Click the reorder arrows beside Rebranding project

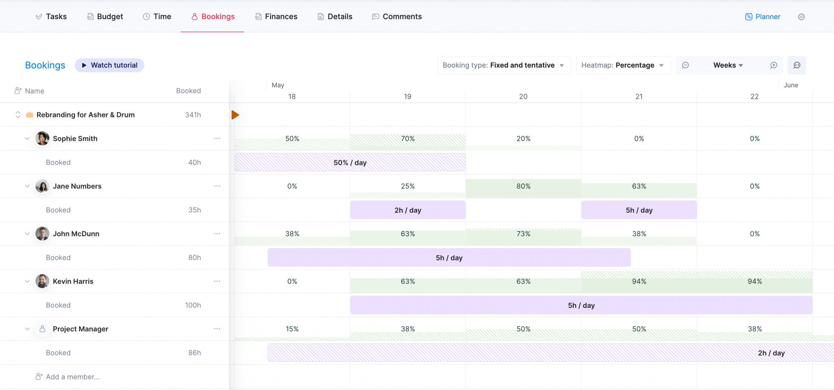click(18, 115)
